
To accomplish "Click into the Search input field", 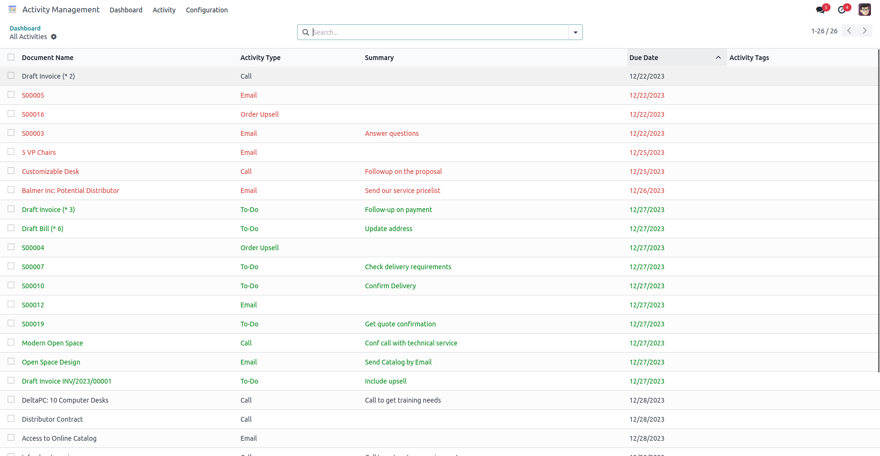I will pos(438,32).
